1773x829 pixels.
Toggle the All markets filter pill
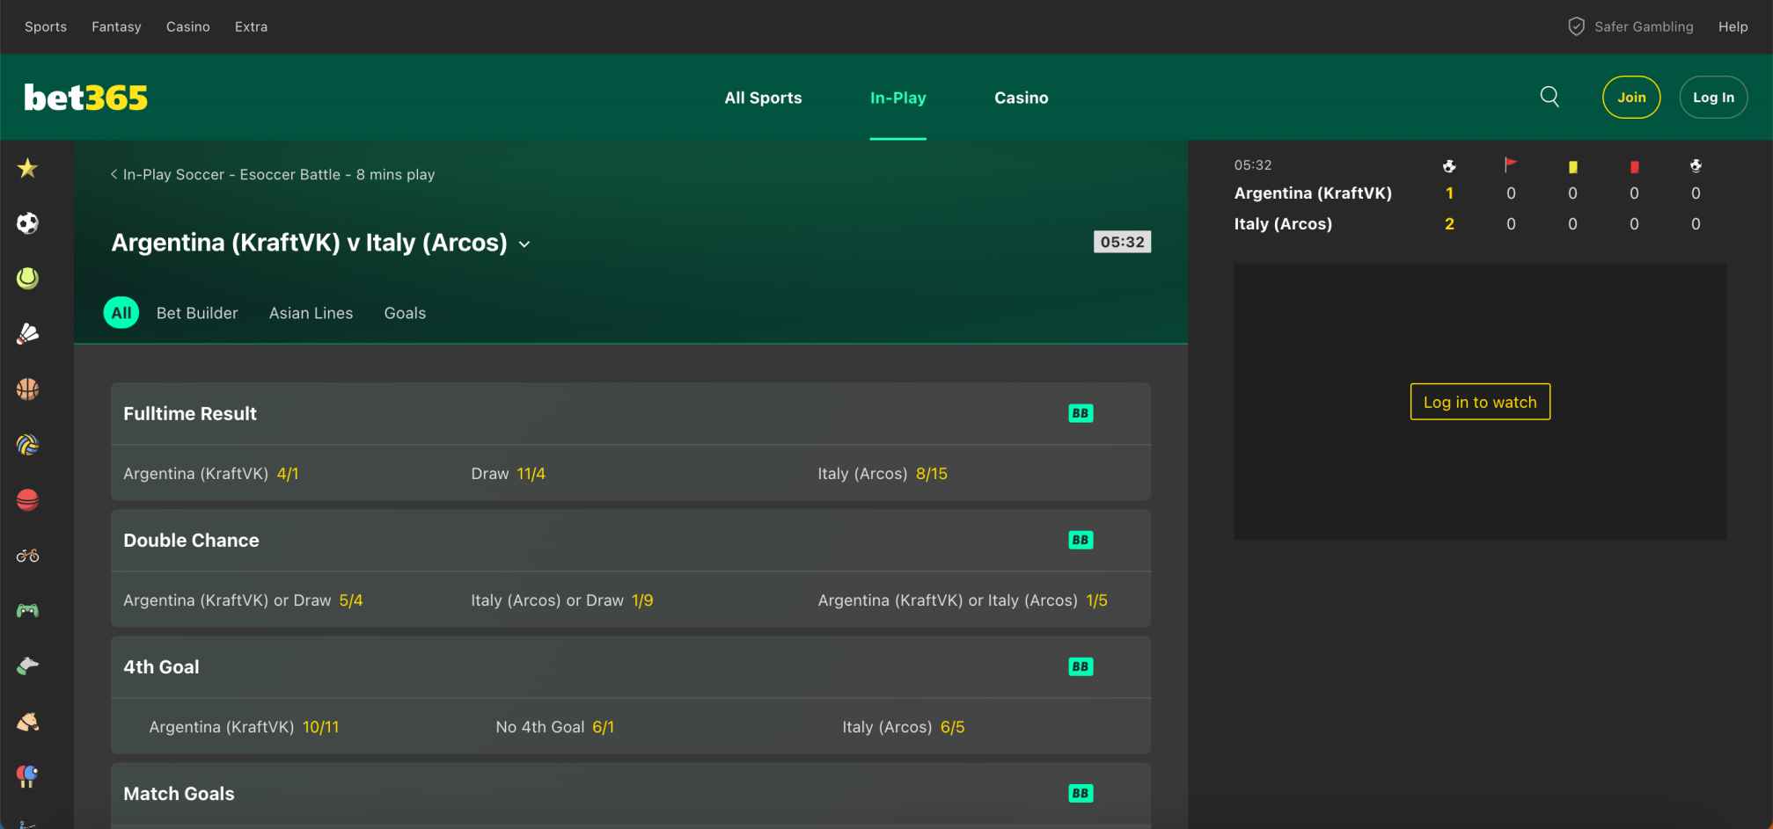coord(121,312)
